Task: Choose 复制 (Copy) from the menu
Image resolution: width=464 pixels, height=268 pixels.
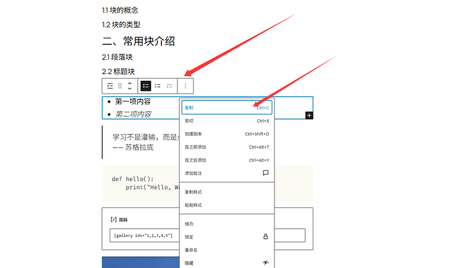Action: pyautogui.click(x=227, y=108)
